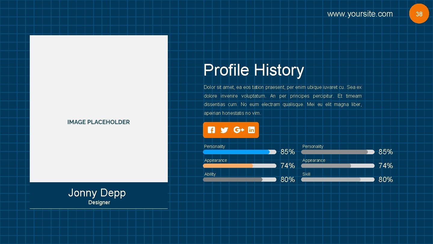Click the www.yoursite.com link

click(360, 14)
